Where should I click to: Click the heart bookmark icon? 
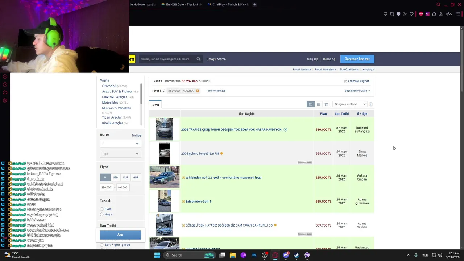pyautogui.click(x=411, y=14)
